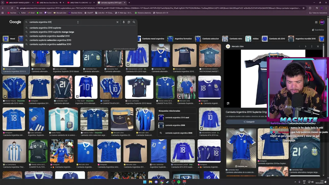The width and height of the screenshot is (329, 185).
Task: Open File Explorer from the taskbar
Action: click(150, 182)
